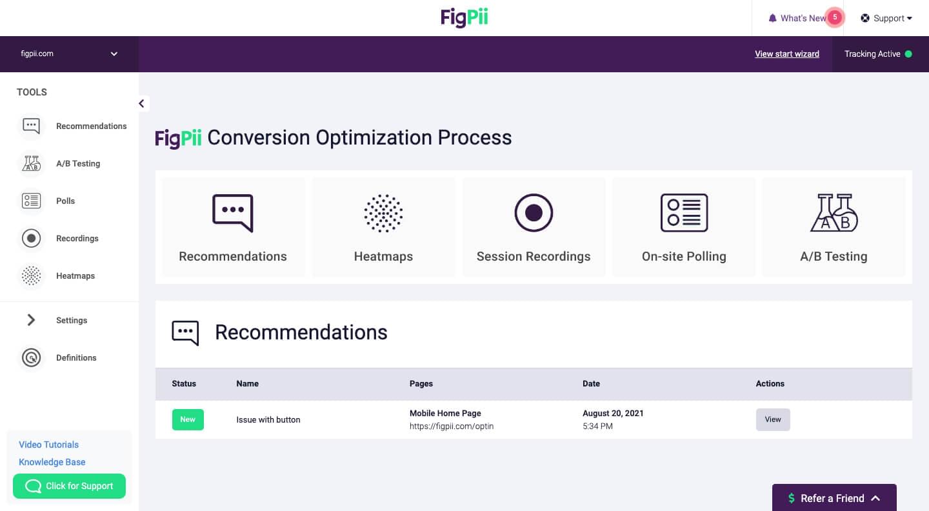Collapse the sidebar with the arrow
This screenshot has width=929, height=511.
(141, 104)
